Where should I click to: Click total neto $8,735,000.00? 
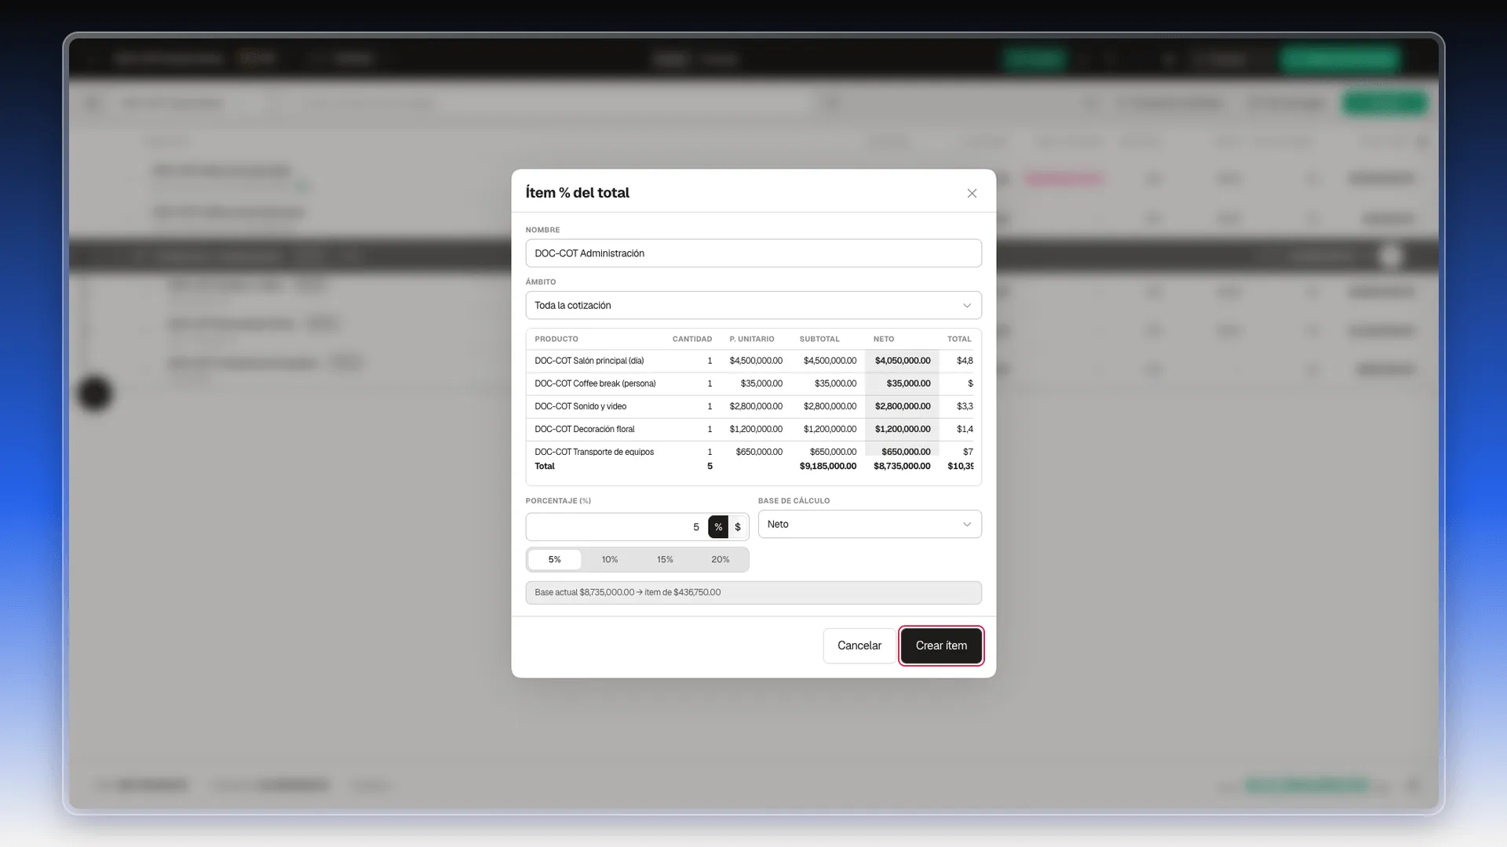902,466
